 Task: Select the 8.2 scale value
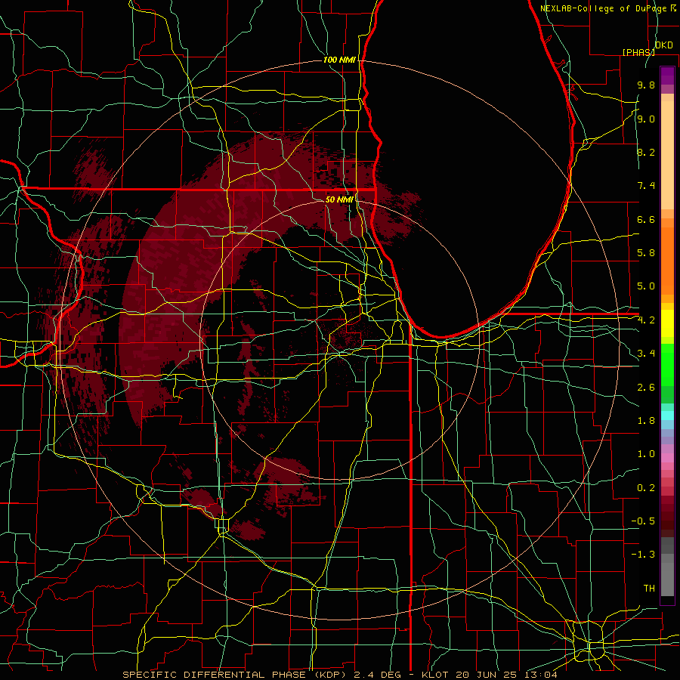click(646, 152)
